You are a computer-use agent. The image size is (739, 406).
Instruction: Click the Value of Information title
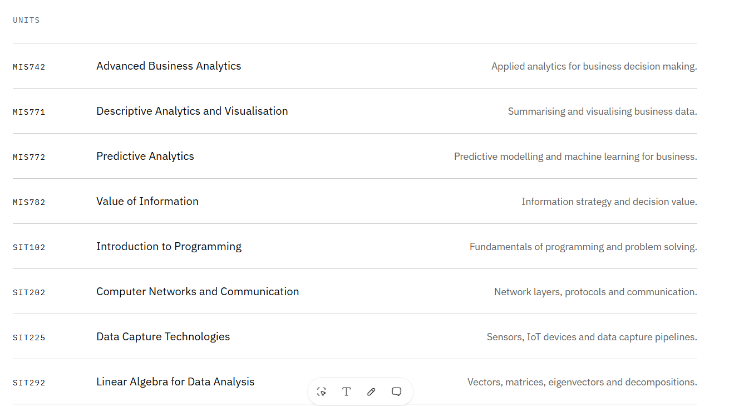147,201
